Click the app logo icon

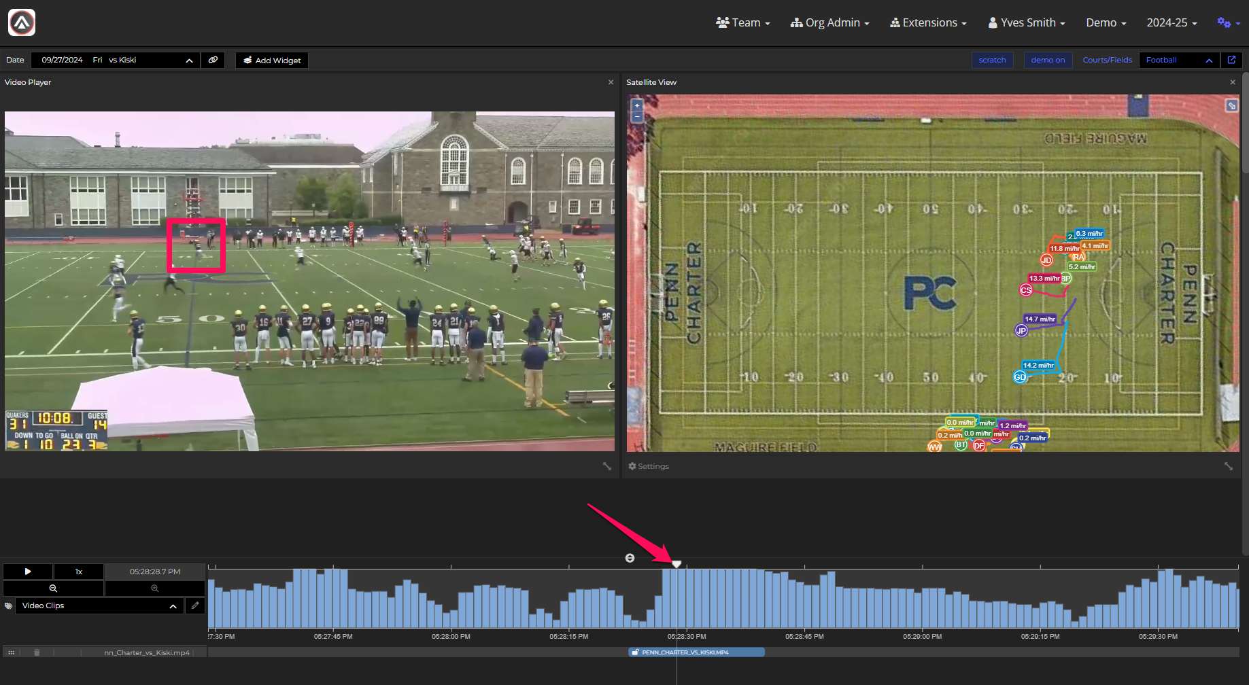coord(22,22)
